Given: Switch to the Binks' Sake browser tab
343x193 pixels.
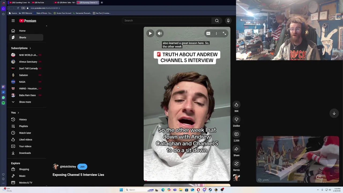Looking at the screenshot, I should pyautogui.click(x=65, y=2).
